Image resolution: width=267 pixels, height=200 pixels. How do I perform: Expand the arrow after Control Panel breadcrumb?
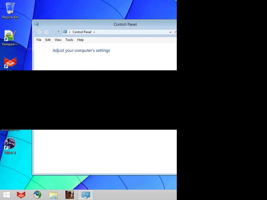(94, 32)
